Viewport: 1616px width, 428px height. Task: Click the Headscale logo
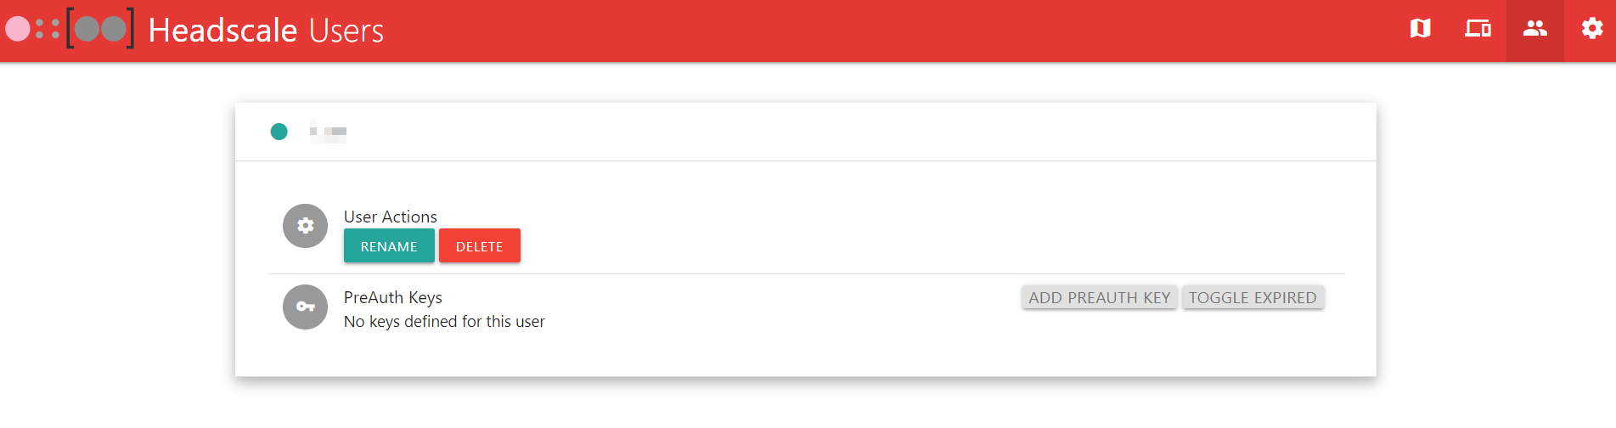point(70,29)
